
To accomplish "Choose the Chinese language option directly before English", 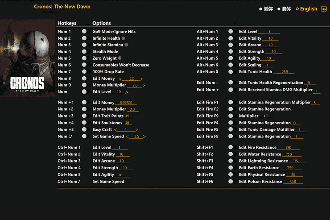I will point(285,9).
